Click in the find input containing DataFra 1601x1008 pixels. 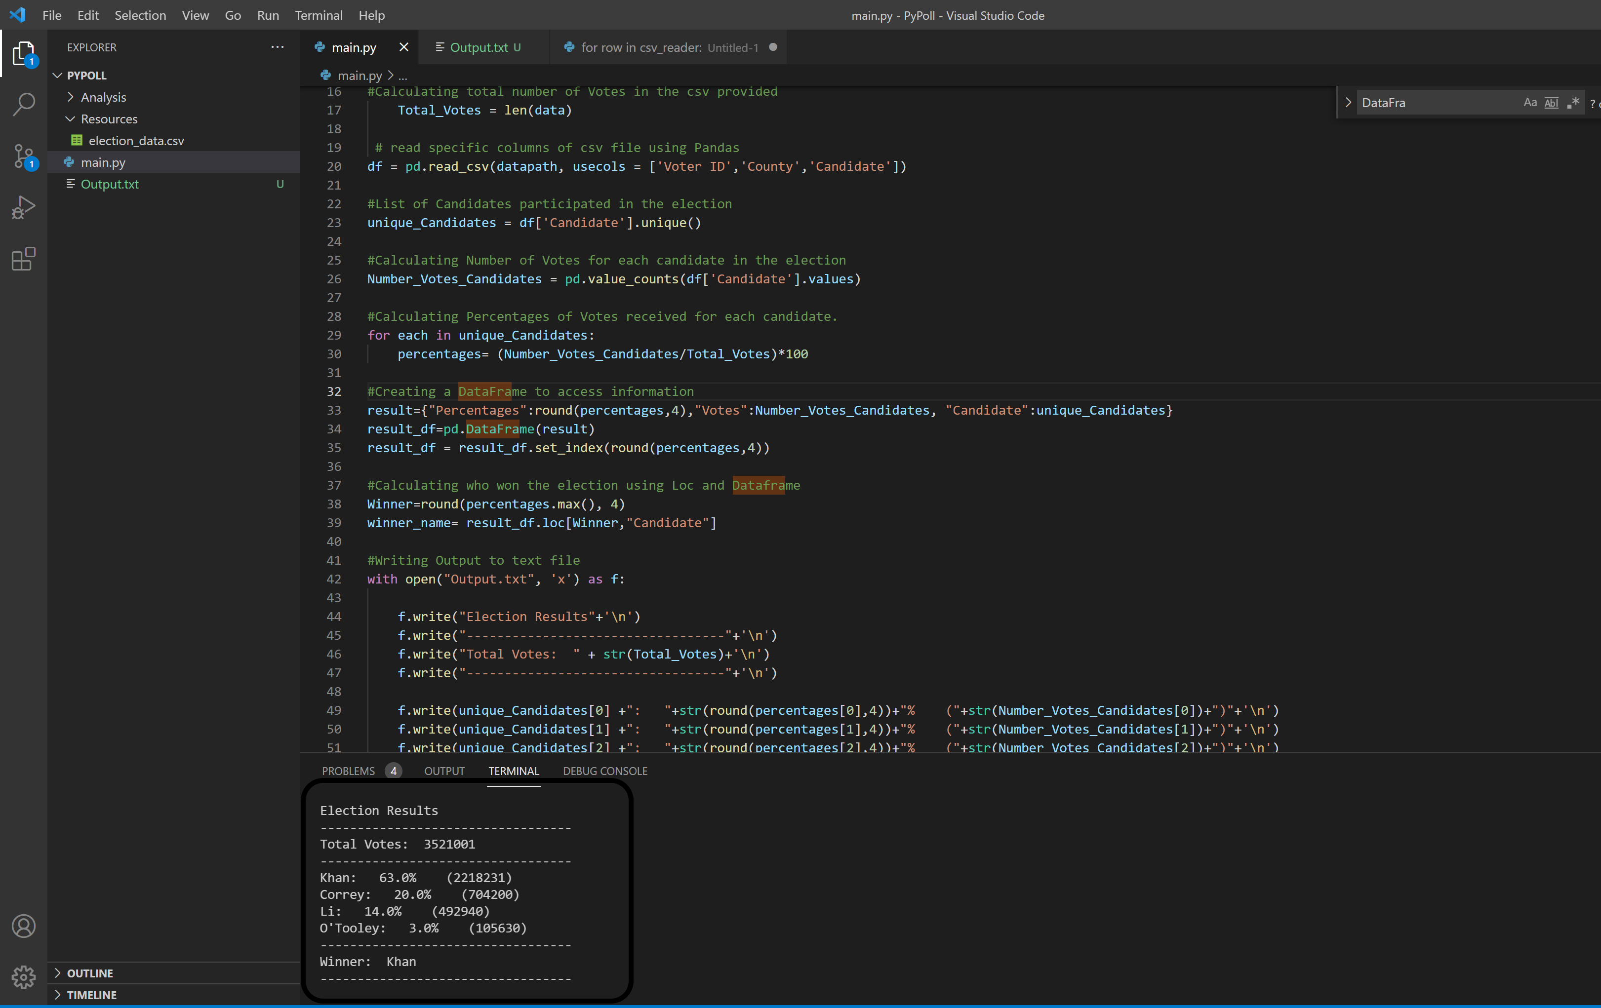(1430, 102)
